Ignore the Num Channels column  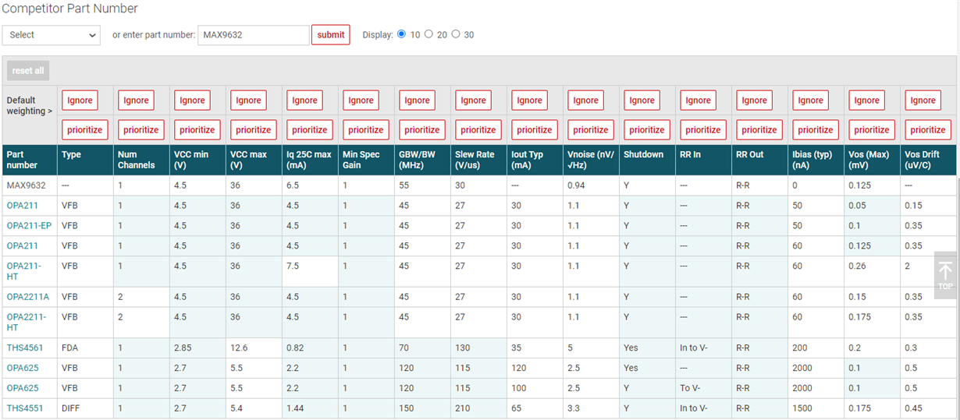click(x=136, y=101)
